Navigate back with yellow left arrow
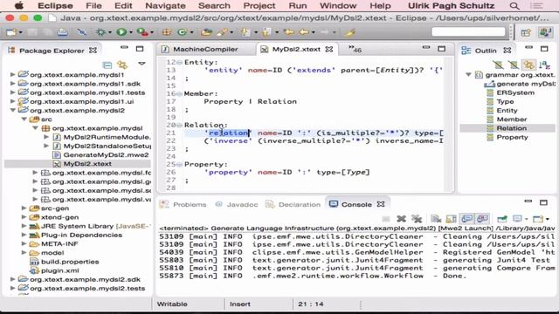This screenshot has height=314, width=559. pyautogui.click(x=304, y=32)
